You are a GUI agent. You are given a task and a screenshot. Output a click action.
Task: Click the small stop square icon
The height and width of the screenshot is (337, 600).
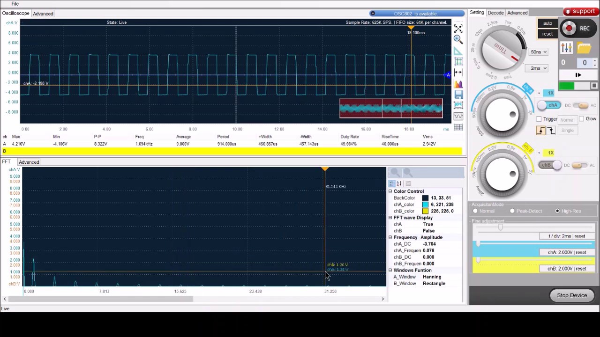pos(594,86)
